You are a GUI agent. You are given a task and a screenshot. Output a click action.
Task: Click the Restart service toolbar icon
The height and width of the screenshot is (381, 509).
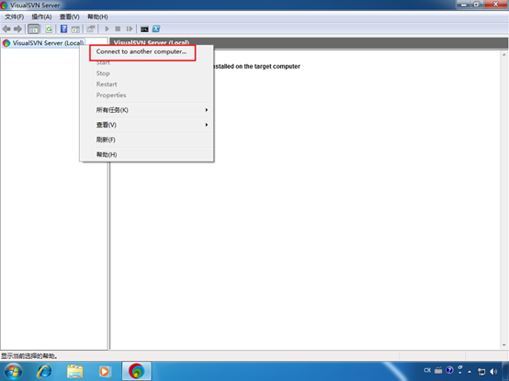pos(130,28)
